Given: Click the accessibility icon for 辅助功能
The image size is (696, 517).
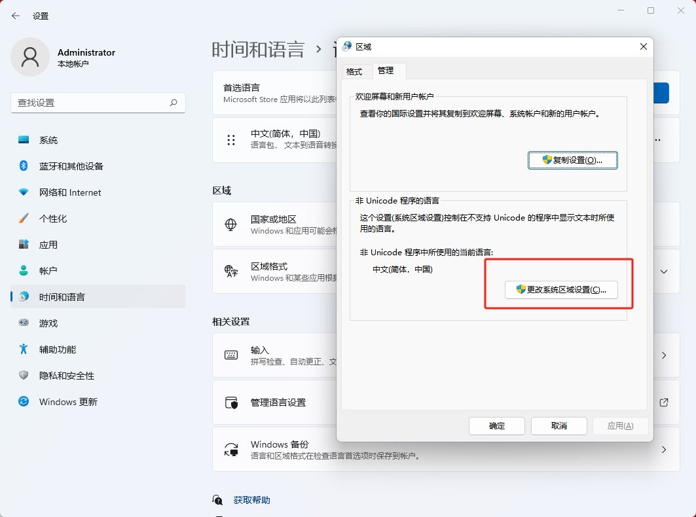Looking at the screenshot, I should point(24,349).
